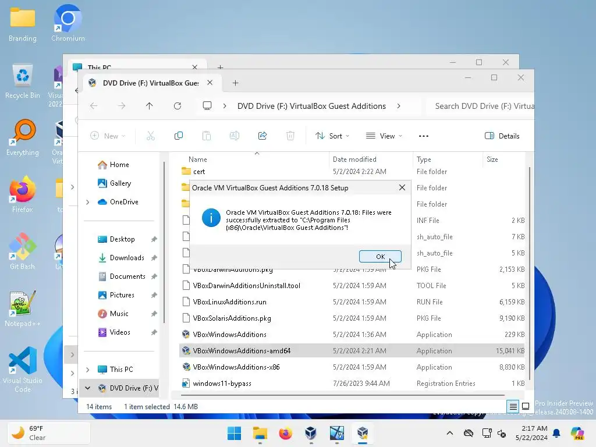The width and height of the screenshot is (596, 447).
Task: Navigate up one folder level
Action: 150,106
